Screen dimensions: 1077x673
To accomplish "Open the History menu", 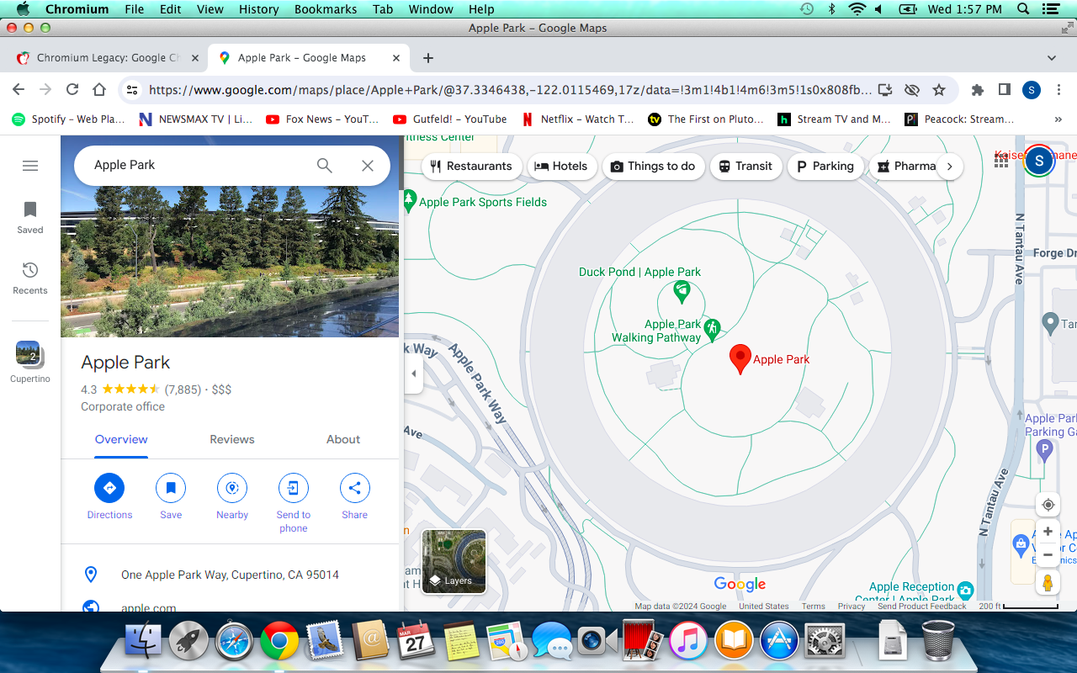I will [258, 9].
